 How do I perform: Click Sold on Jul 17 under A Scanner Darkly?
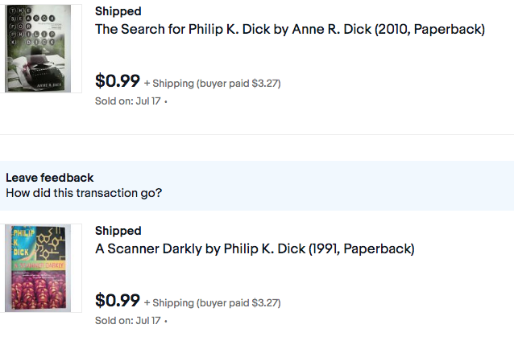pos(128,321)
